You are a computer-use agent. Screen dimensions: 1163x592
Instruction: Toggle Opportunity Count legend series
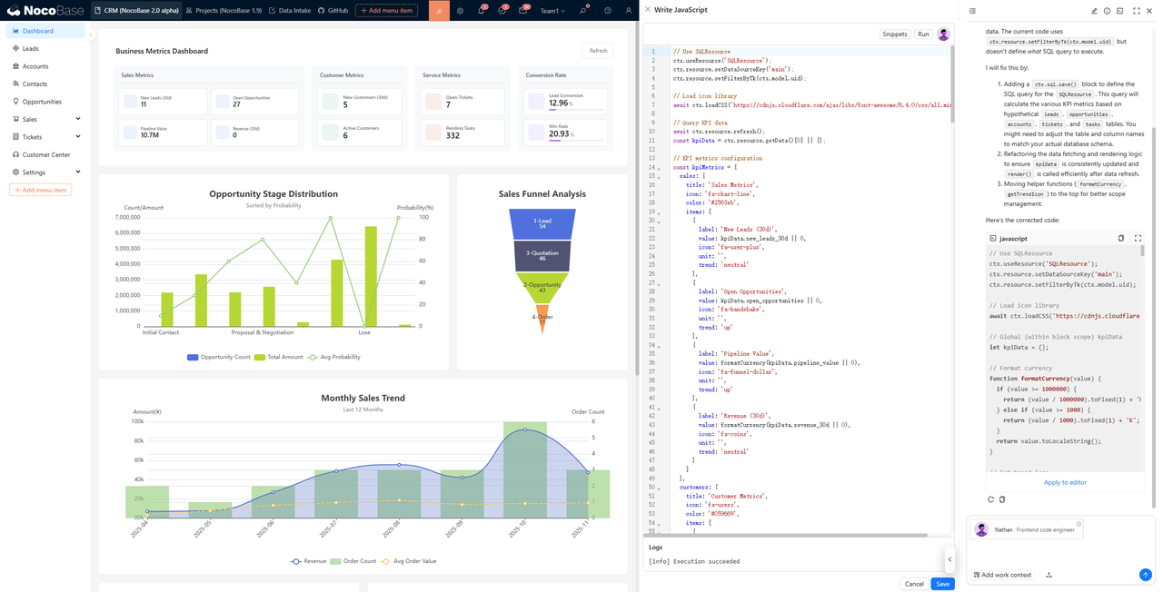[218, 357]
